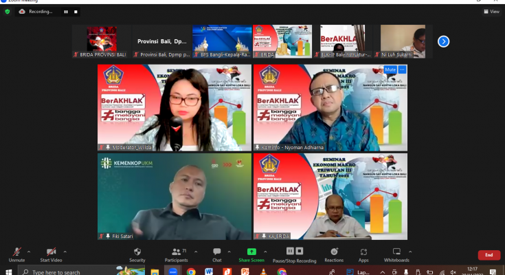
Task: Pause recording from top-left indicator
Action: click(x=66, y=12)
